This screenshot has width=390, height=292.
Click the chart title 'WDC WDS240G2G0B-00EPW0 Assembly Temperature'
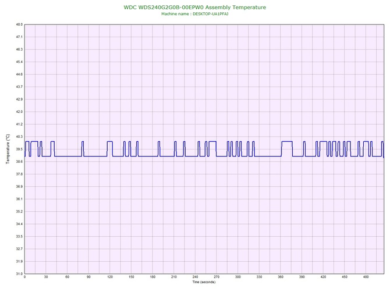coord(195,7)
